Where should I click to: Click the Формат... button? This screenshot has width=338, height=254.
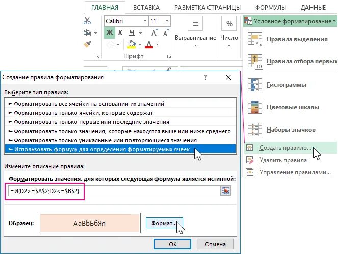coord(164,223)
